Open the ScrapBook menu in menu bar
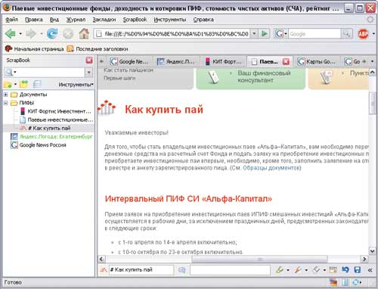The width and height of the screenshot is (378, 289). coord(135,20)
